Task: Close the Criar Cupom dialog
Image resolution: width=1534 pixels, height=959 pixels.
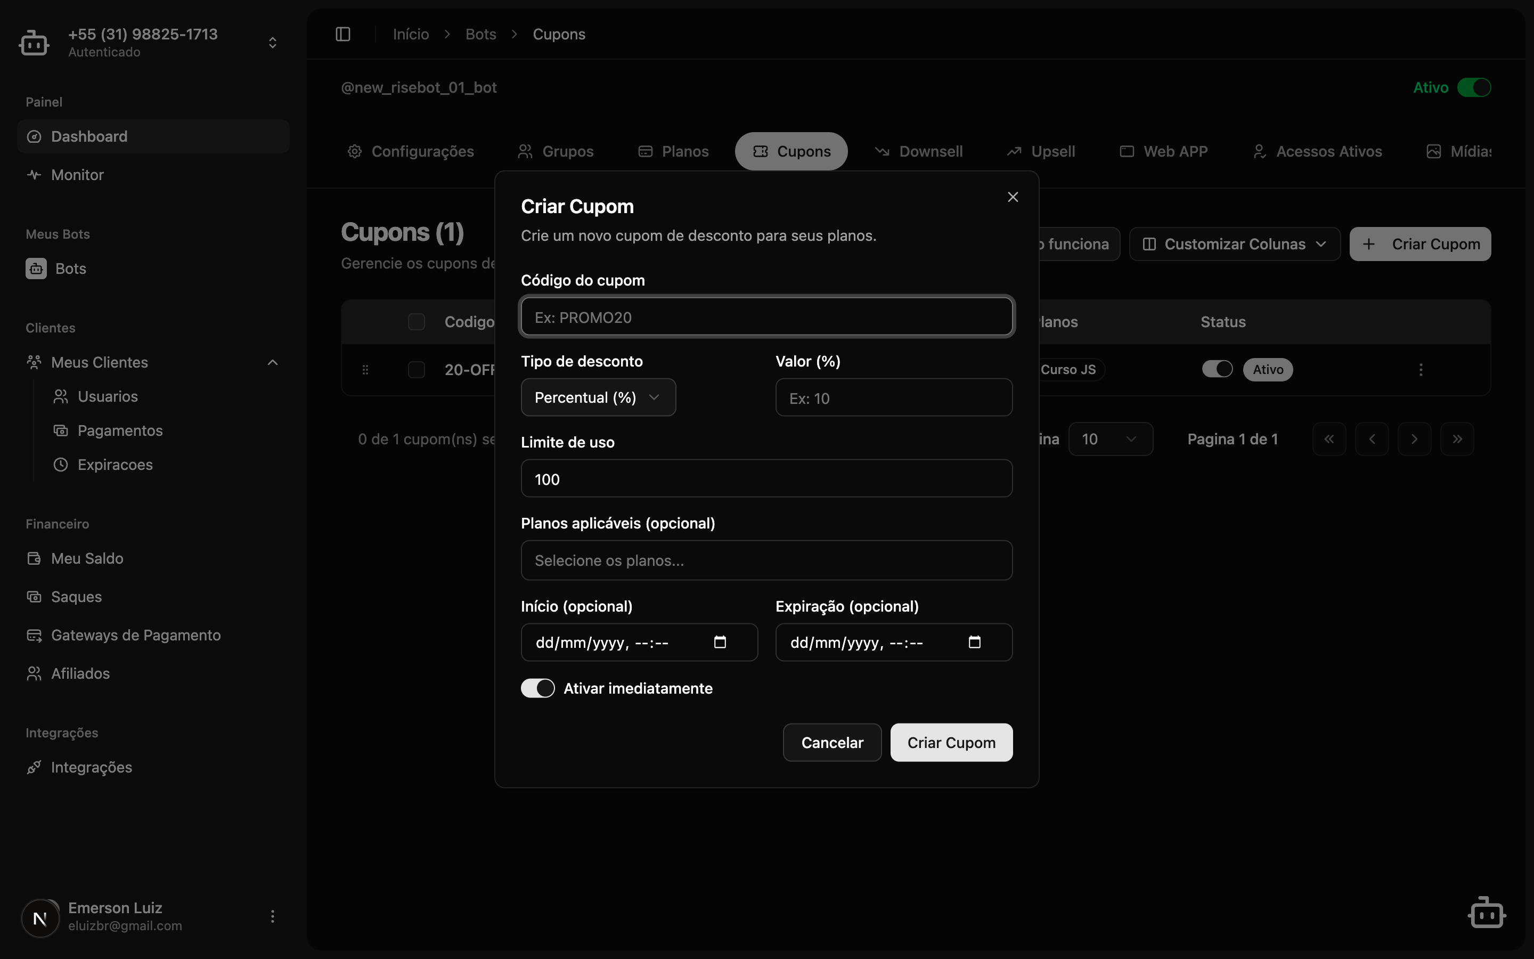Action: pyautogui.click(x=1013, y=197)
